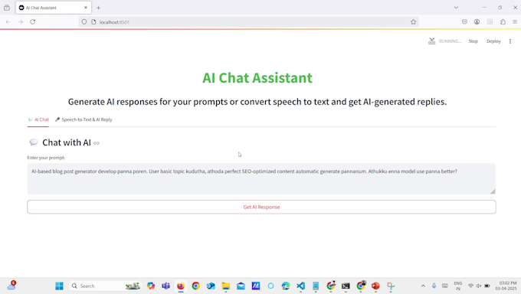Image resolution: width=521 pixels, height=294 pixels.
Task: Open the browser extensions puzzle icon
Action: click(x=503, y=22)
